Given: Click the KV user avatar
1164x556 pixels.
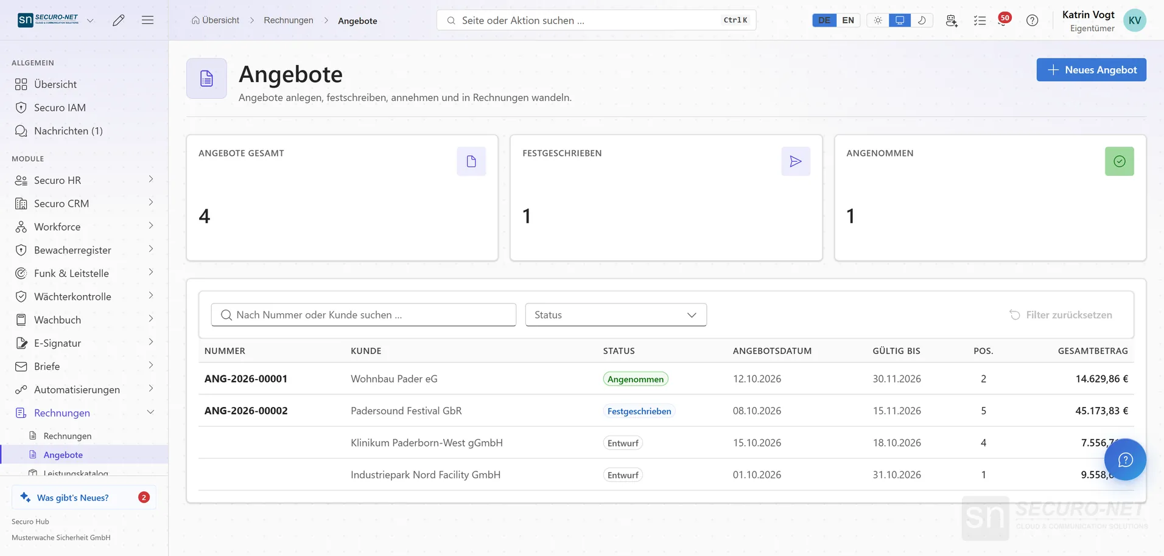Looking at the screenshot, I should tap(1134, 20).
